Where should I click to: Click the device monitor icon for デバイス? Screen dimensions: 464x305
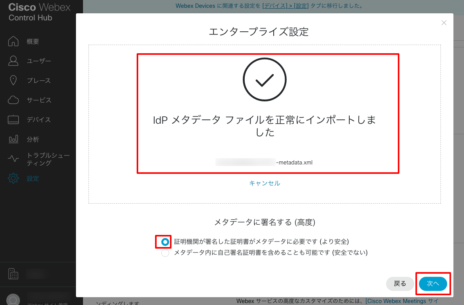(x=13, y=119)
